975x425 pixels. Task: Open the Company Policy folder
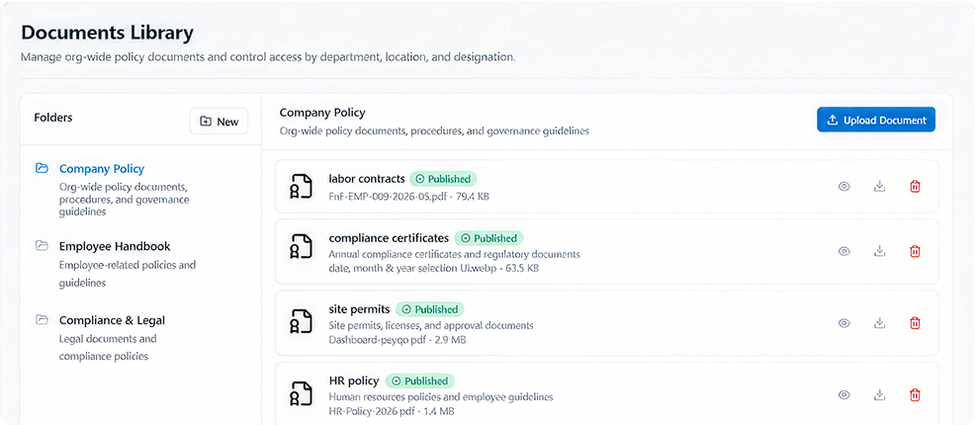[101, 168]
